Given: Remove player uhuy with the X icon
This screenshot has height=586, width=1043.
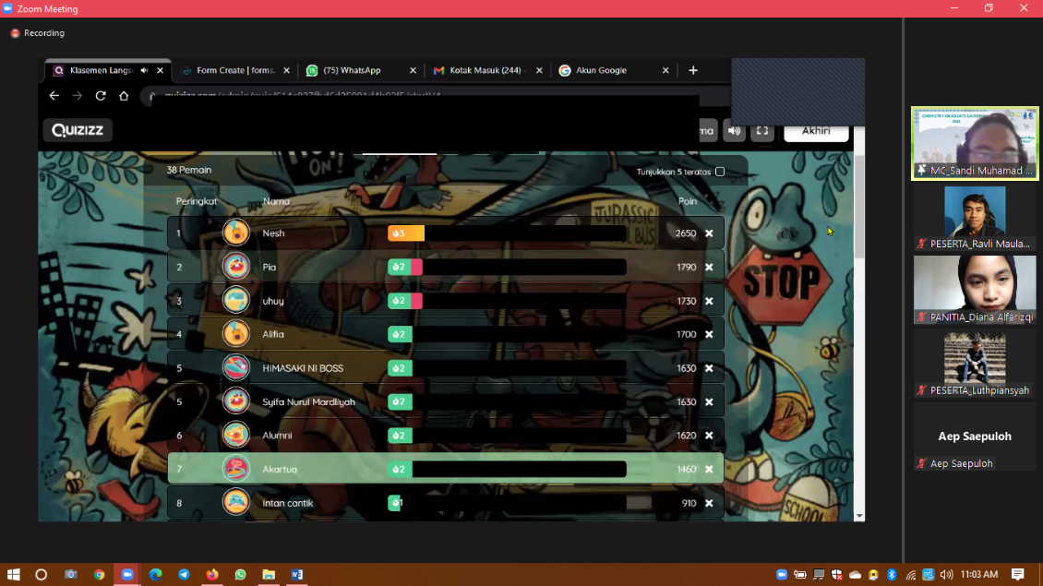Looking at the screenshot, I should pos(709,302).
